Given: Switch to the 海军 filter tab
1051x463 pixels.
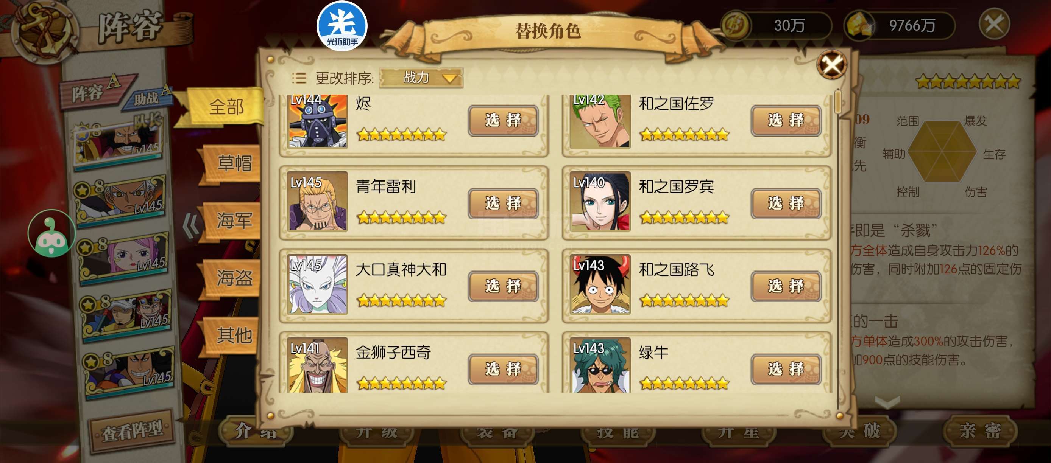Looking at the screenshot, I should point(233,221).
